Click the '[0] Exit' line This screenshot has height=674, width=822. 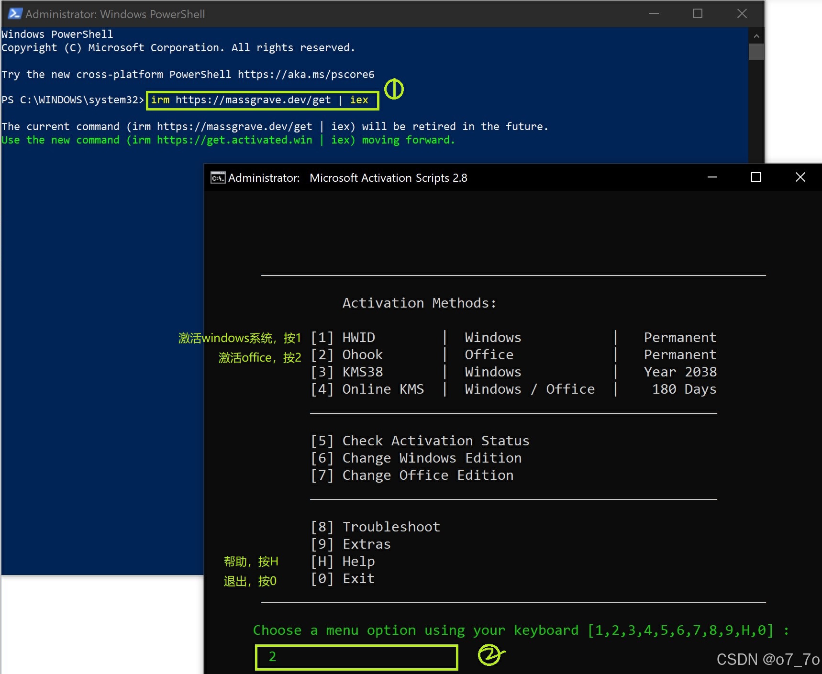tap(343, 578)
